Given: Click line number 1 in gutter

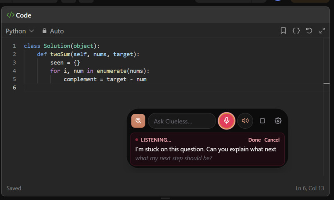Looking at the screenshot, I should coord(14,46).
